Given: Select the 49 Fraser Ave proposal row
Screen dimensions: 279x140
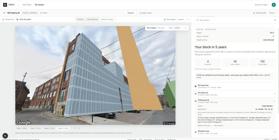Looking at the screenshot, I should click(235, 86).
